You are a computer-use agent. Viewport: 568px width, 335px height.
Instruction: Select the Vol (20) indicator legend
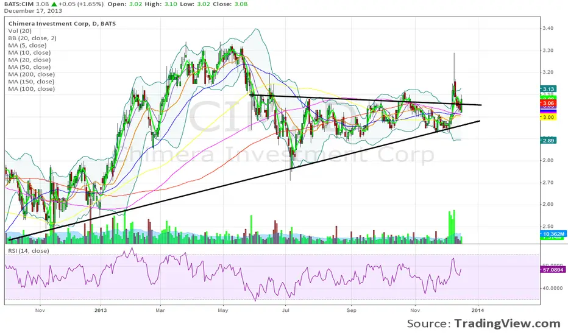(x=20, y=31)
